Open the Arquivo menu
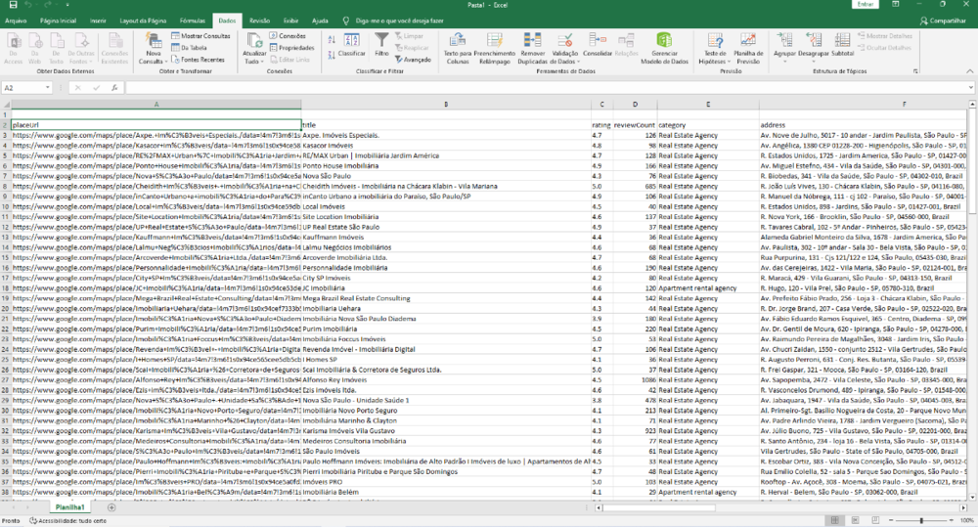The height and width of the screenshot is (527, 978). (x=16, y=21)
